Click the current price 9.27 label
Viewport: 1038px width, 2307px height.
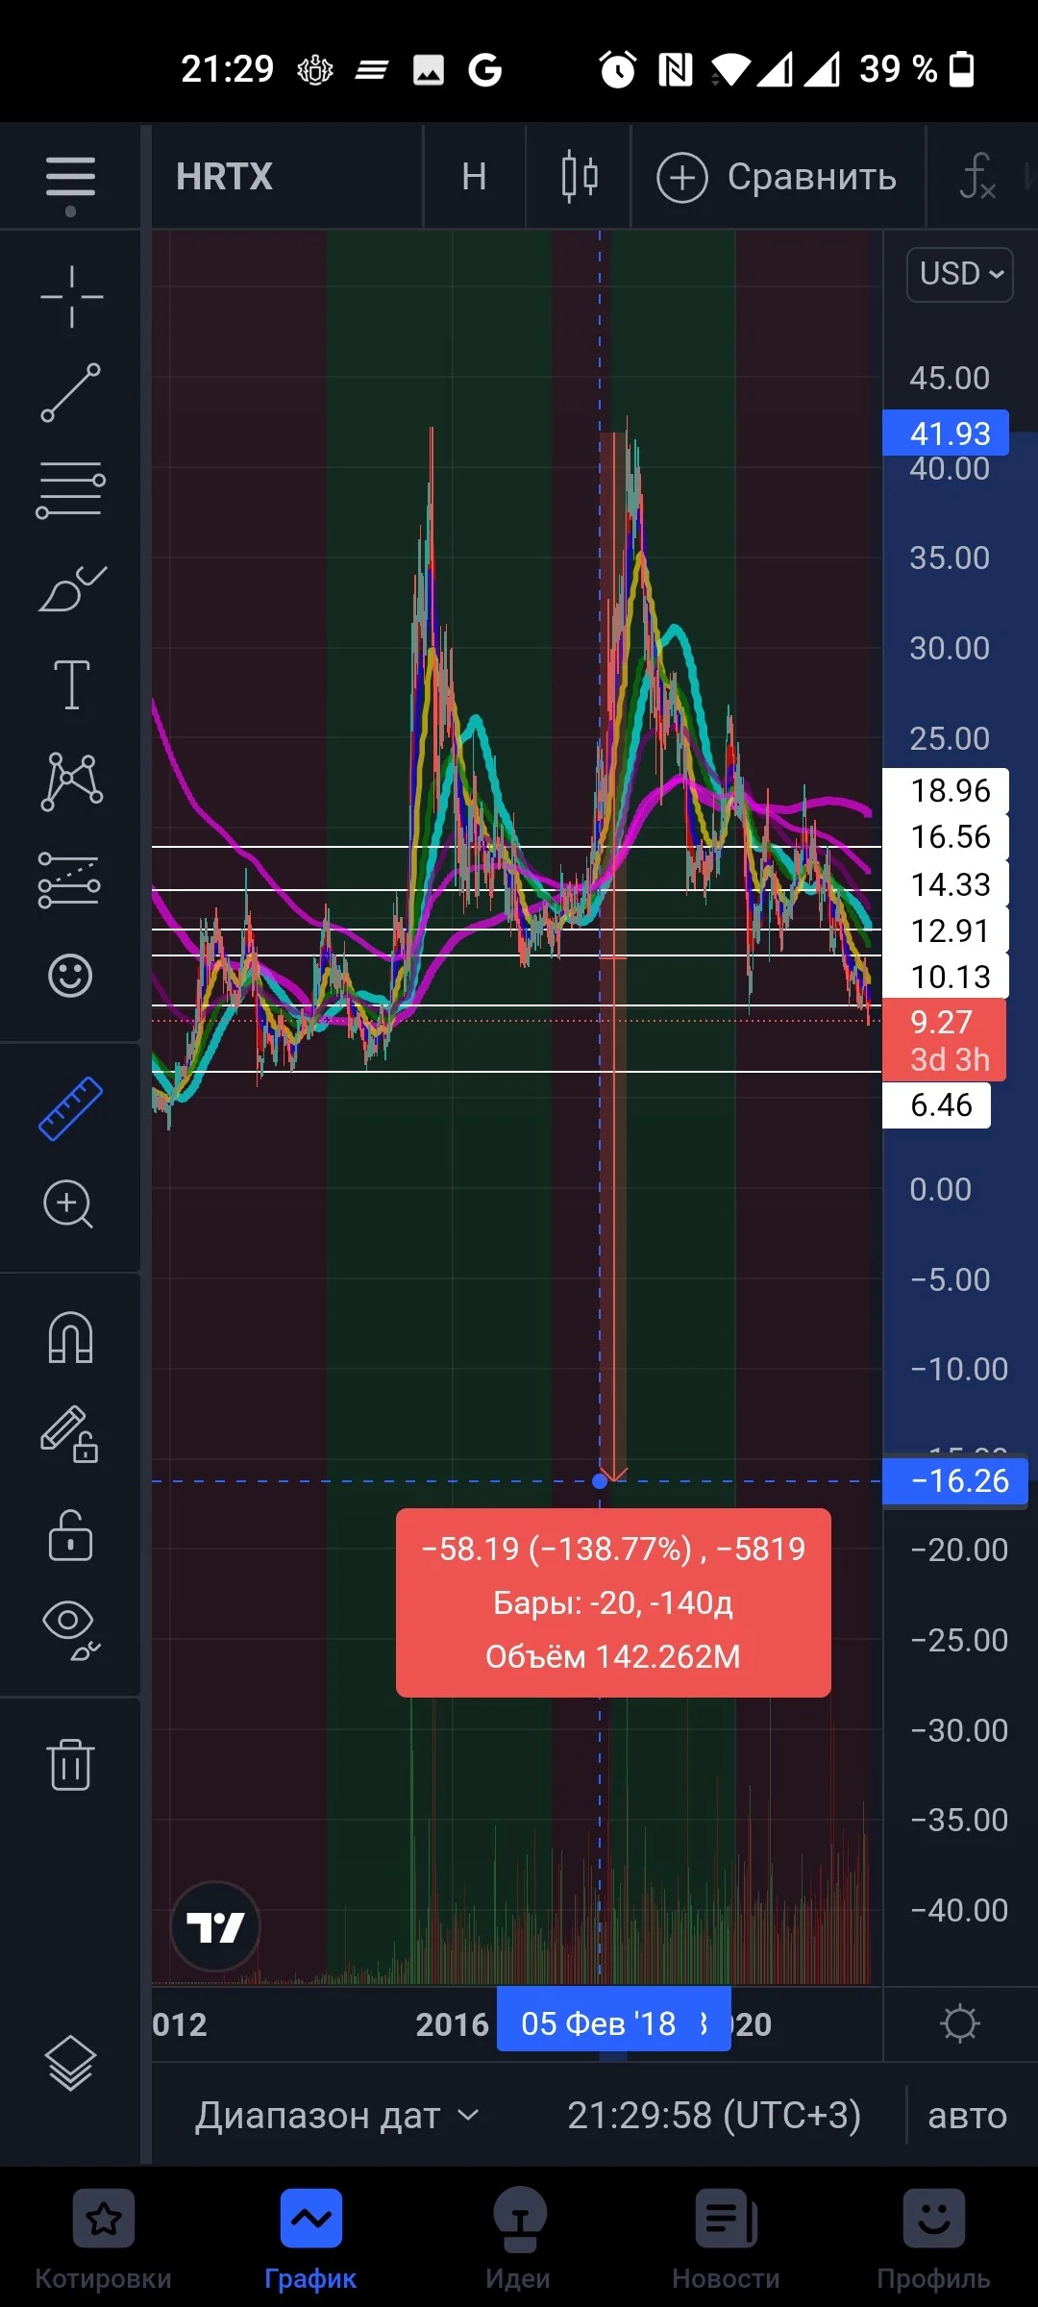[944, 1040]
